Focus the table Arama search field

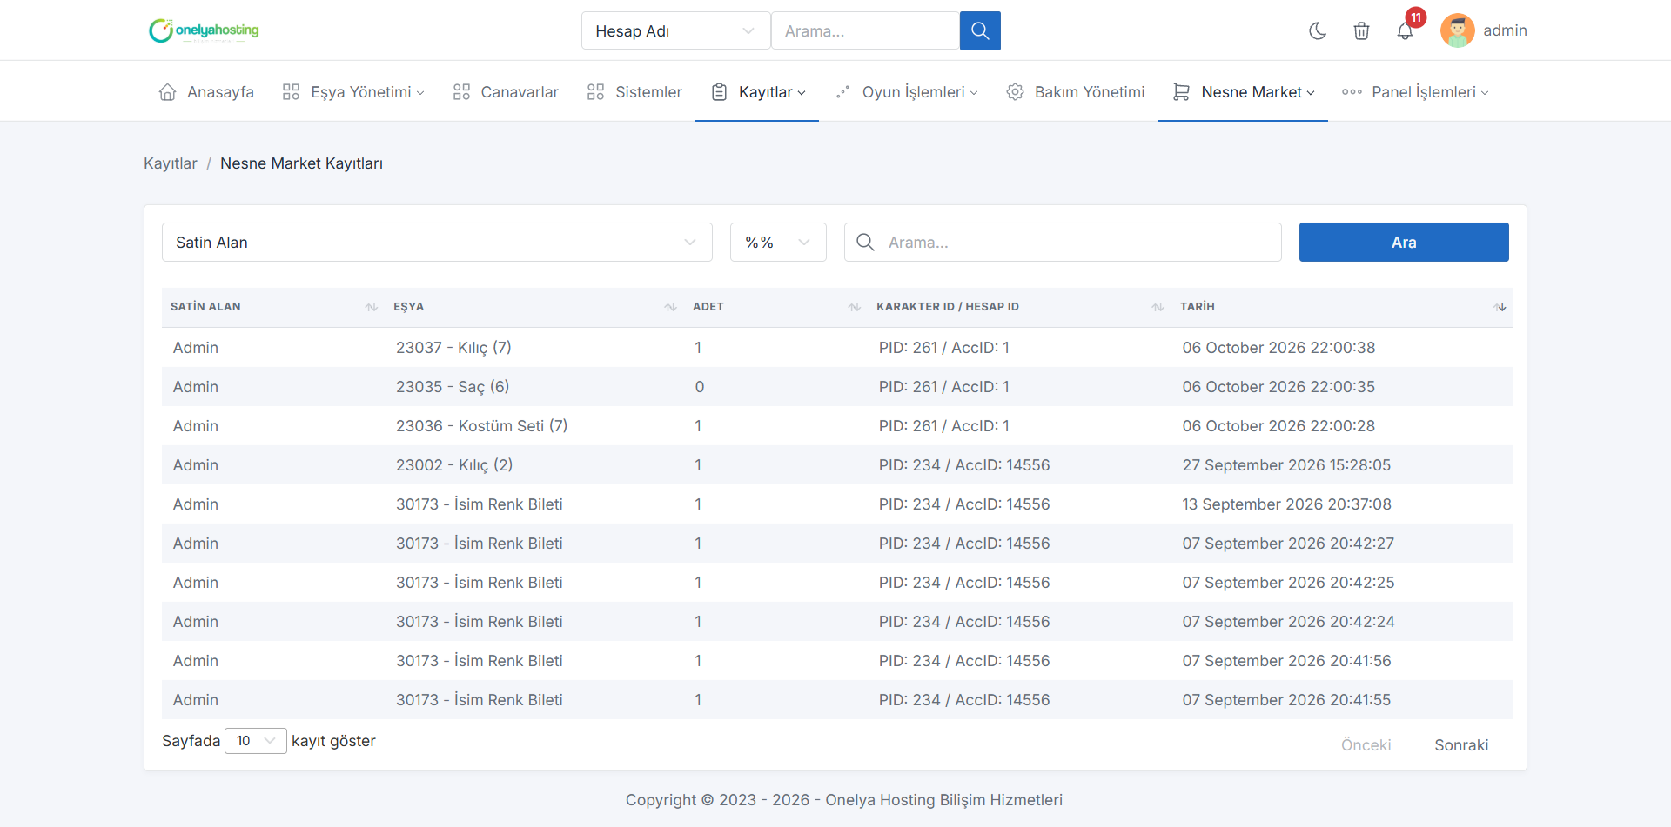[1063, 242]
